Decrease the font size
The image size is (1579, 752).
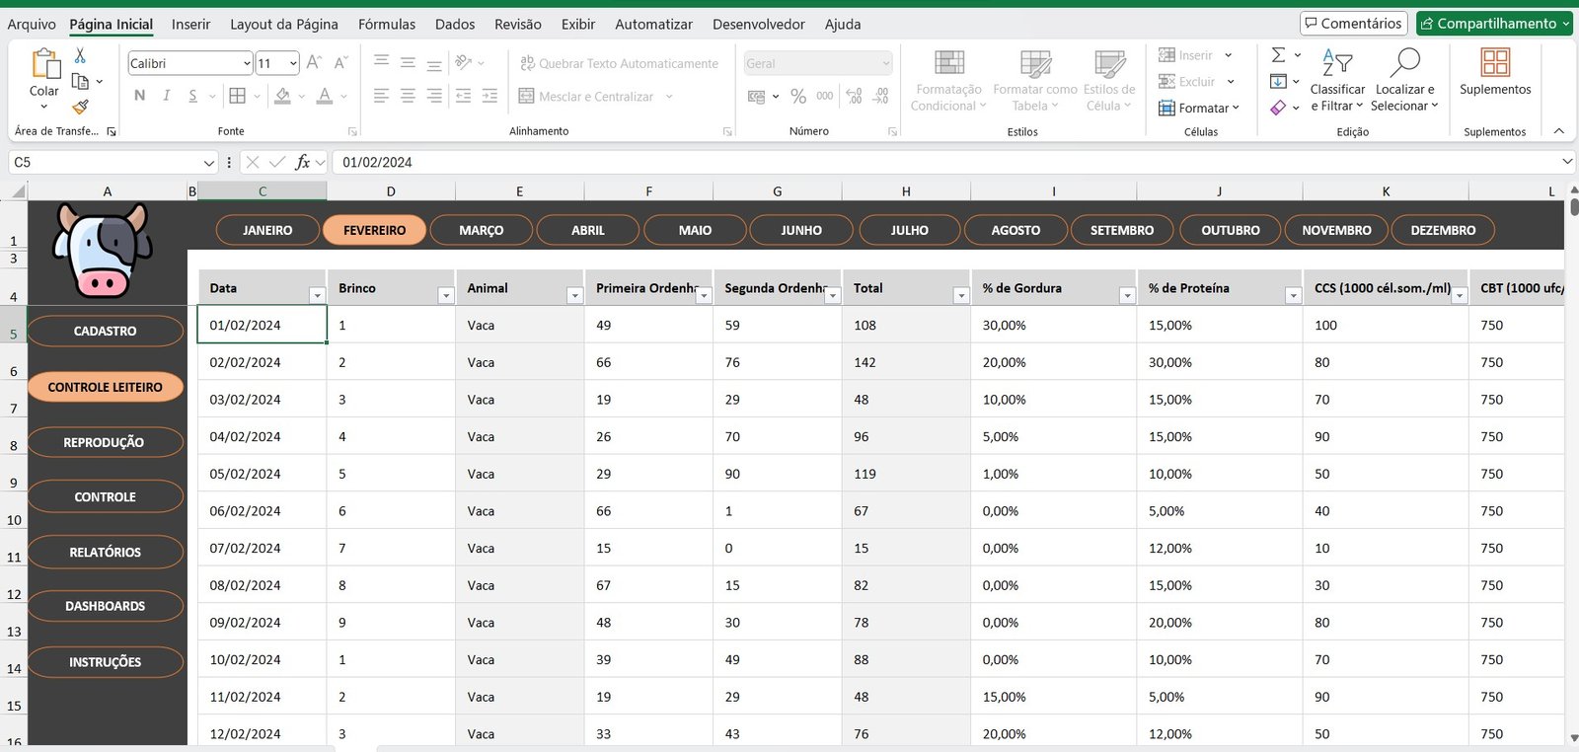click(x=340, y=62)
